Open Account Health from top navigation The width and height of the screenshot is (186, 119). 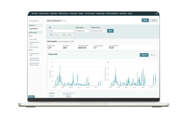coord(123,13)
